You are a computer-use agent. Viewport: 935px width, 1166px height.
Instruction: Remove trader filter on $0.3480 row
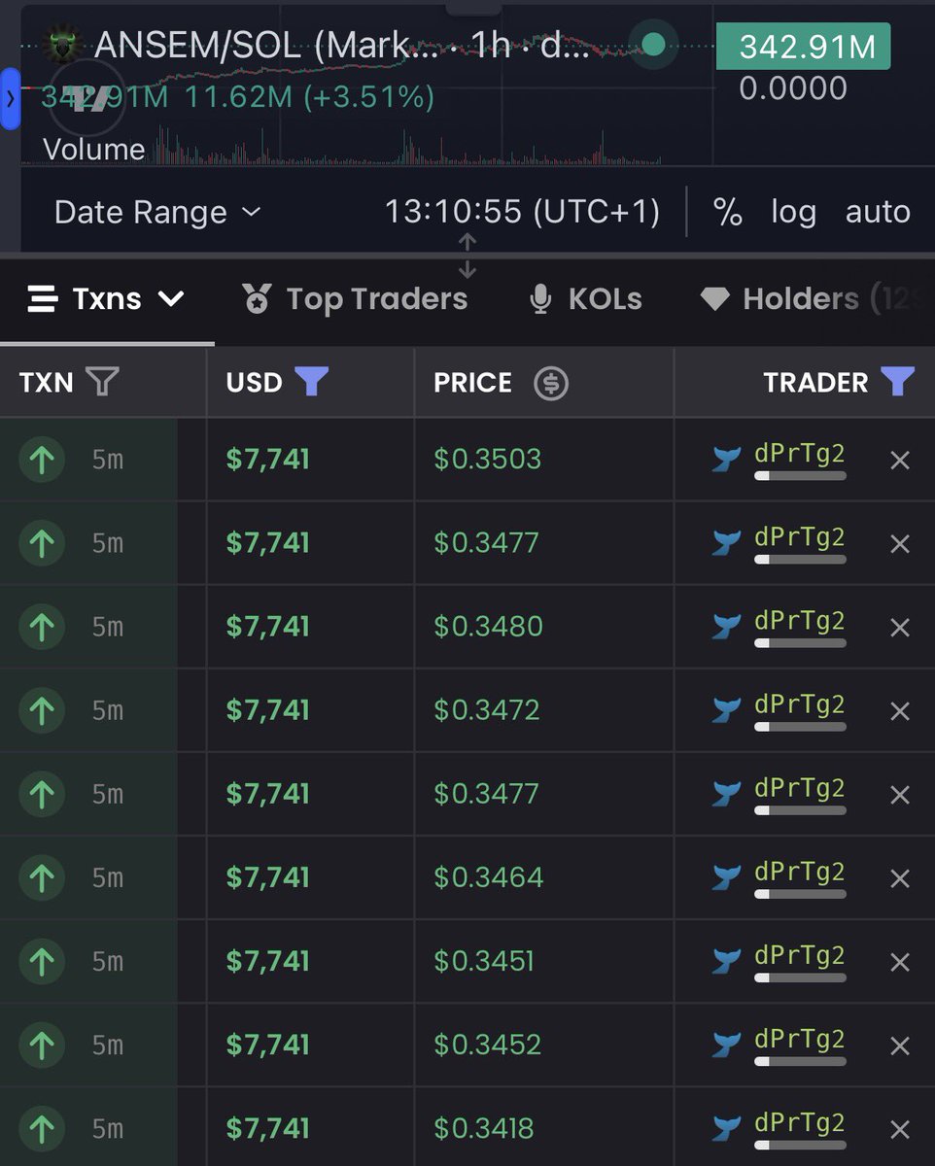tap(900, 627)
